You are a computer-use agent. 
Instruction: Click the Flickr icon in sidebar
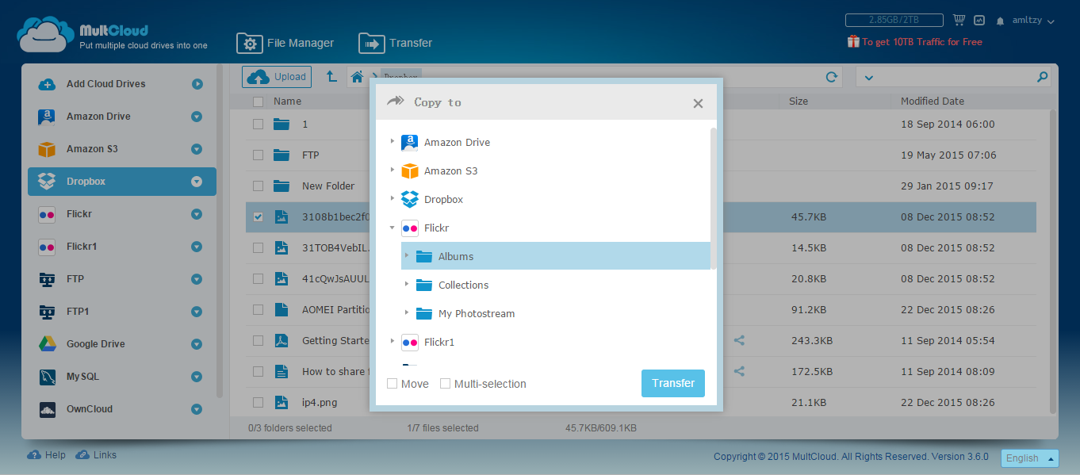47,214
